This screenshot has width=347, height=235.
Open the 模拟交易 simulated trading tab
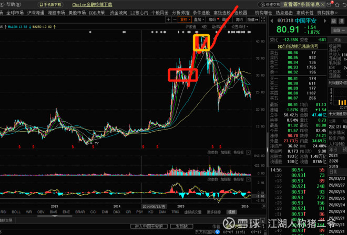(6, 220)
